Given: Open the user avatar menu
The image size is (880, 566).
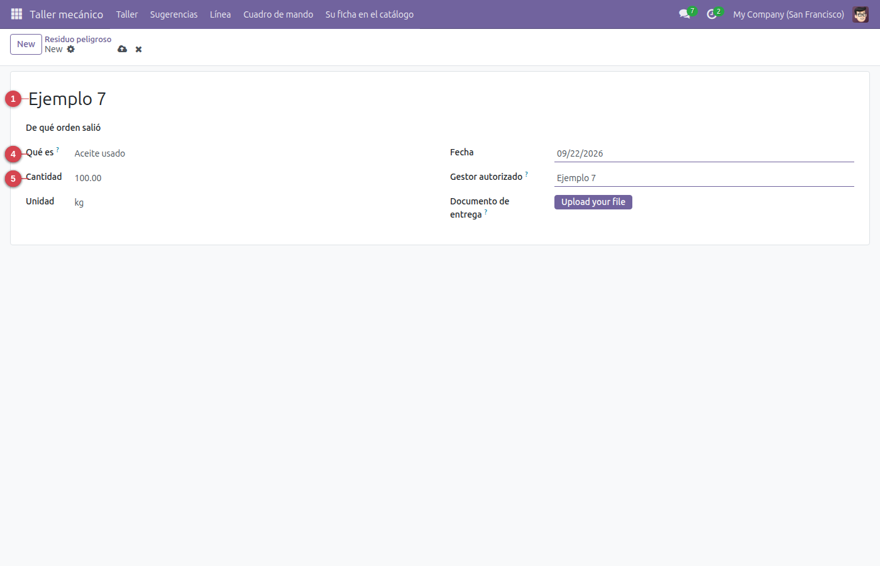Looking at the screenshot, I should coord(861,14).
